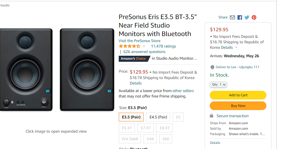Share the product on Facebook

point(240,17)
